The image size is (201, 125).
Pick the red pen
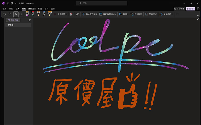[33, 14]
